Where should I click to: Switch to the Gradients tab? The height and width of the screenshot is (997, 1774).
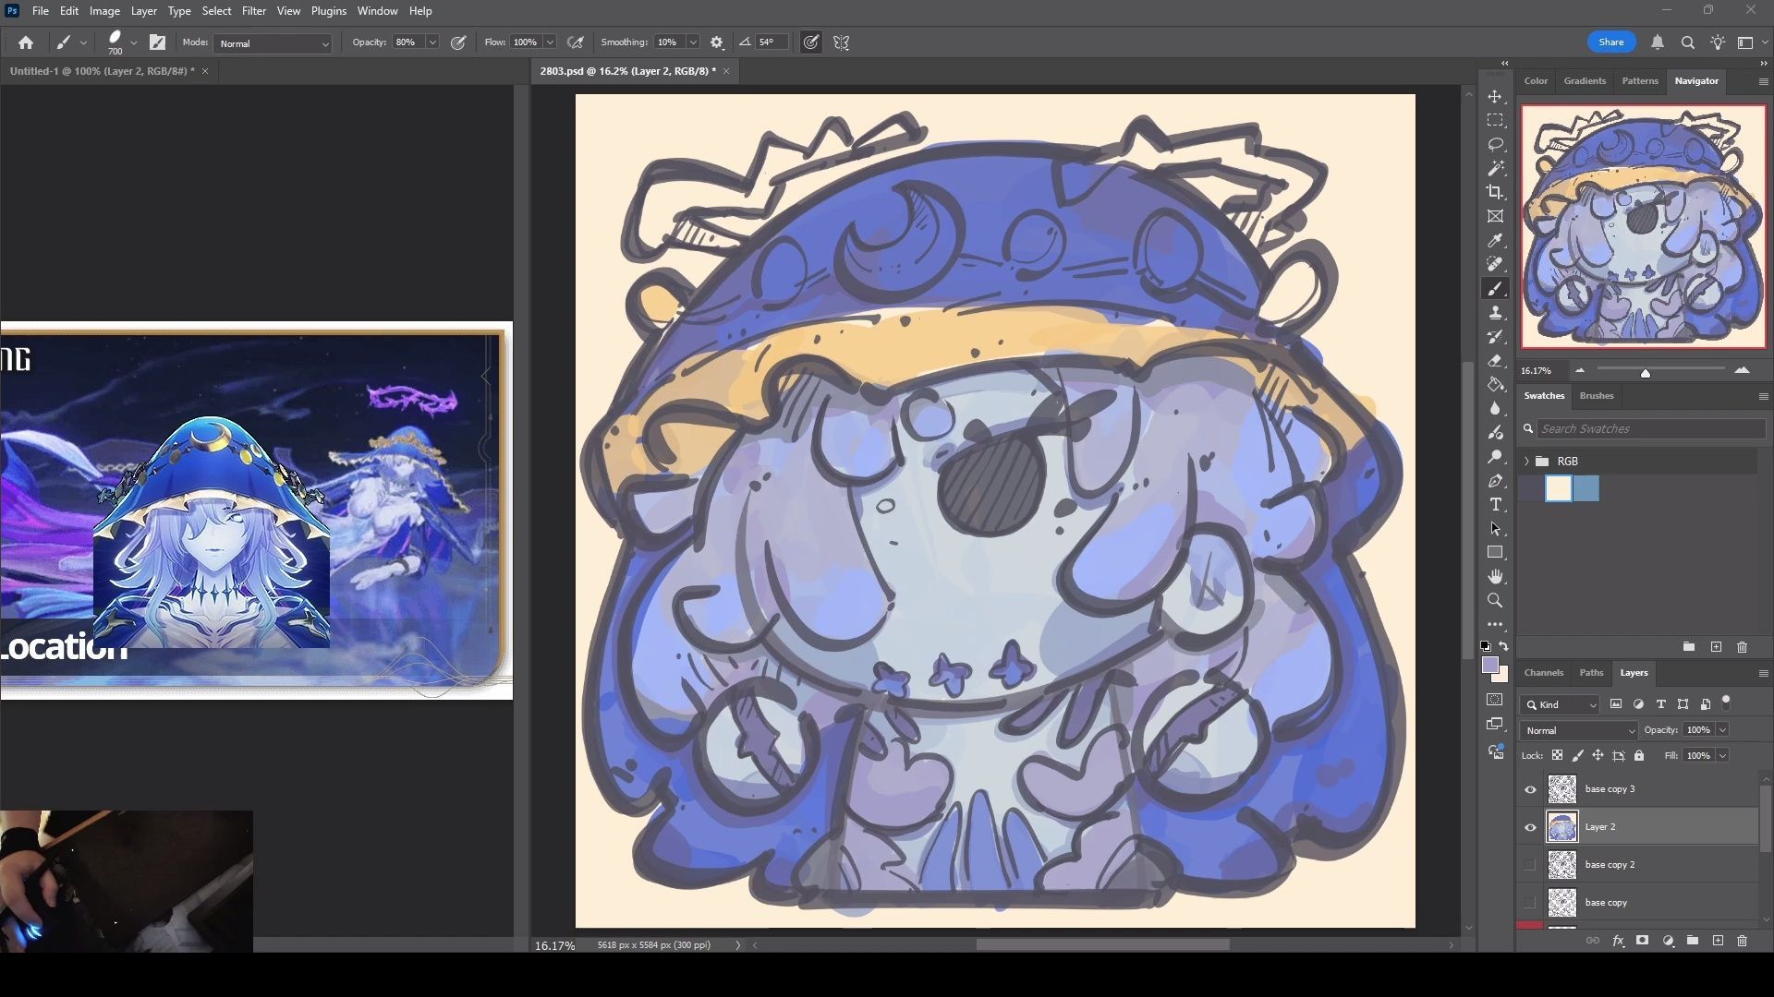click(x=1585, y=81)
